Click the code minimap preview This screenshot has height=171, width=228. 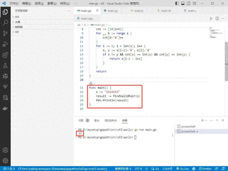(x=216, y=32)
